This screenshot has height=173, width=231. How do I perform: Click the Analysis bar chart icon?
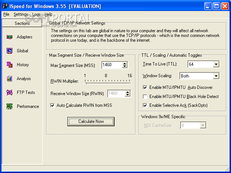(x=10, y=79)
